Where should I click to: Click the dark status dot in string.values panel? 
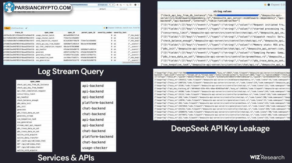click(x=269, y=5)
